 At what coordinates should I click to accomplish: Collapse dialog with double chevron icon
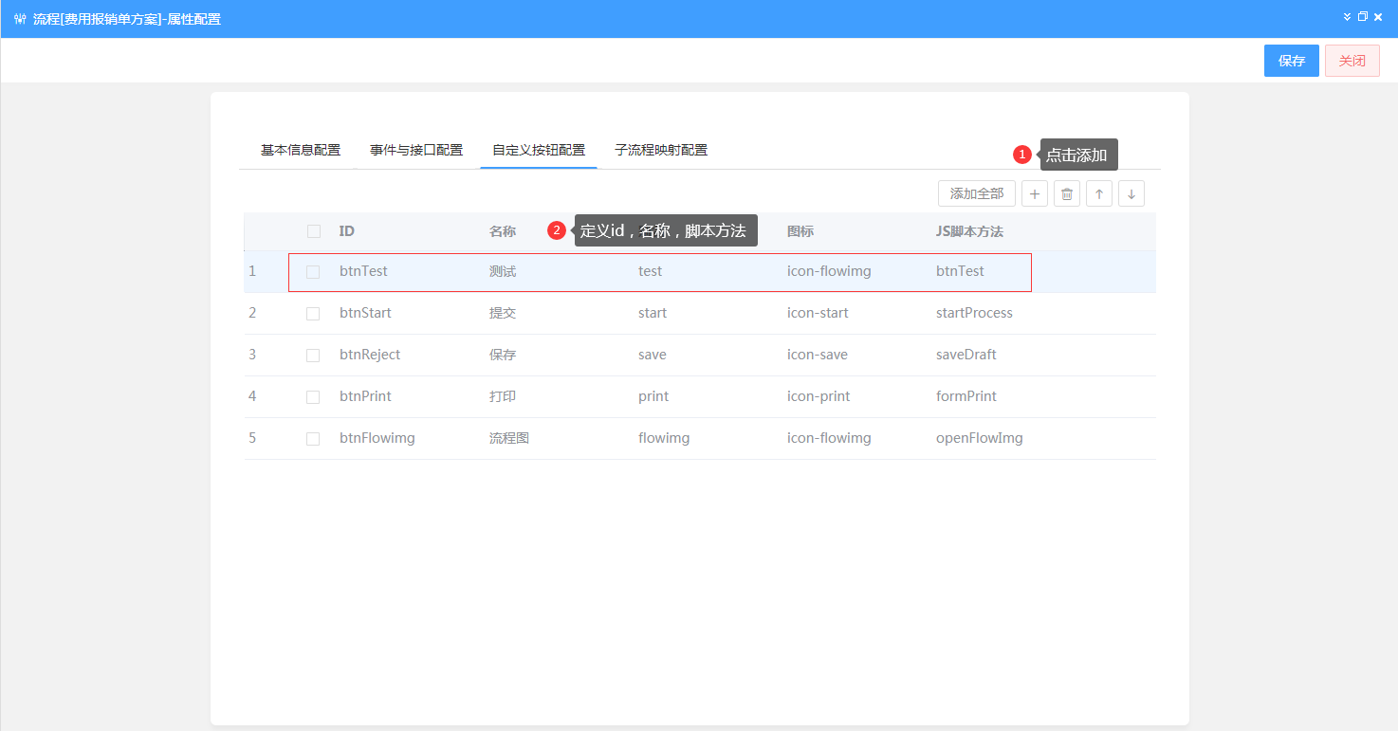1347,17
